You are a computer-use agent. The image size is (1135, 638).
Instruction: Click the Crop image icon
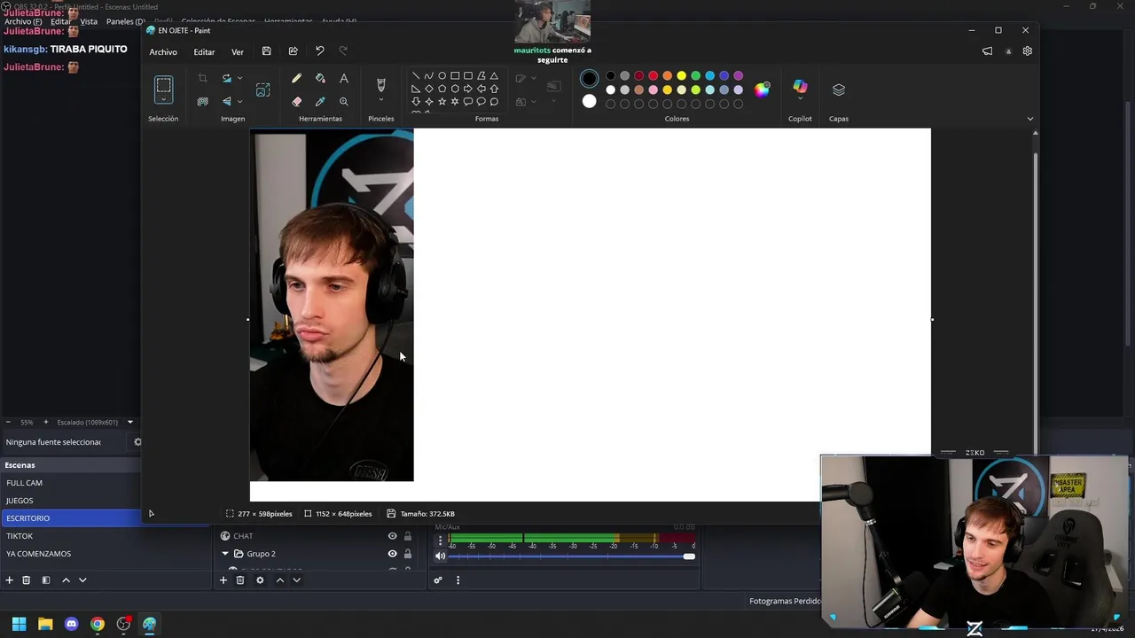pyautogui.click(x=202, y=79)
